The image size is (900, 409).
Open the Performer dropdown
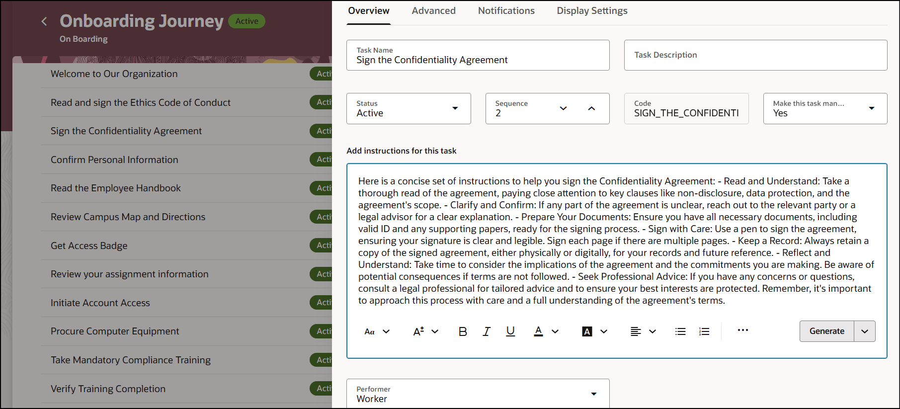tap(593, 394)
